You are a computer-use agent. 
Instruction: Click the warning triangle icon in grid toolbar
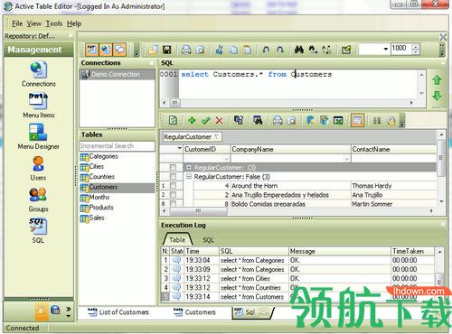tap(391, 121)
